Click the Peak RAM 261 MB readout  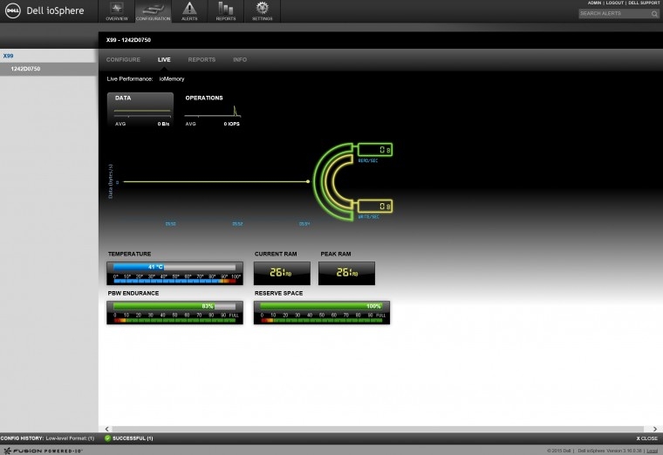(346, 273)
